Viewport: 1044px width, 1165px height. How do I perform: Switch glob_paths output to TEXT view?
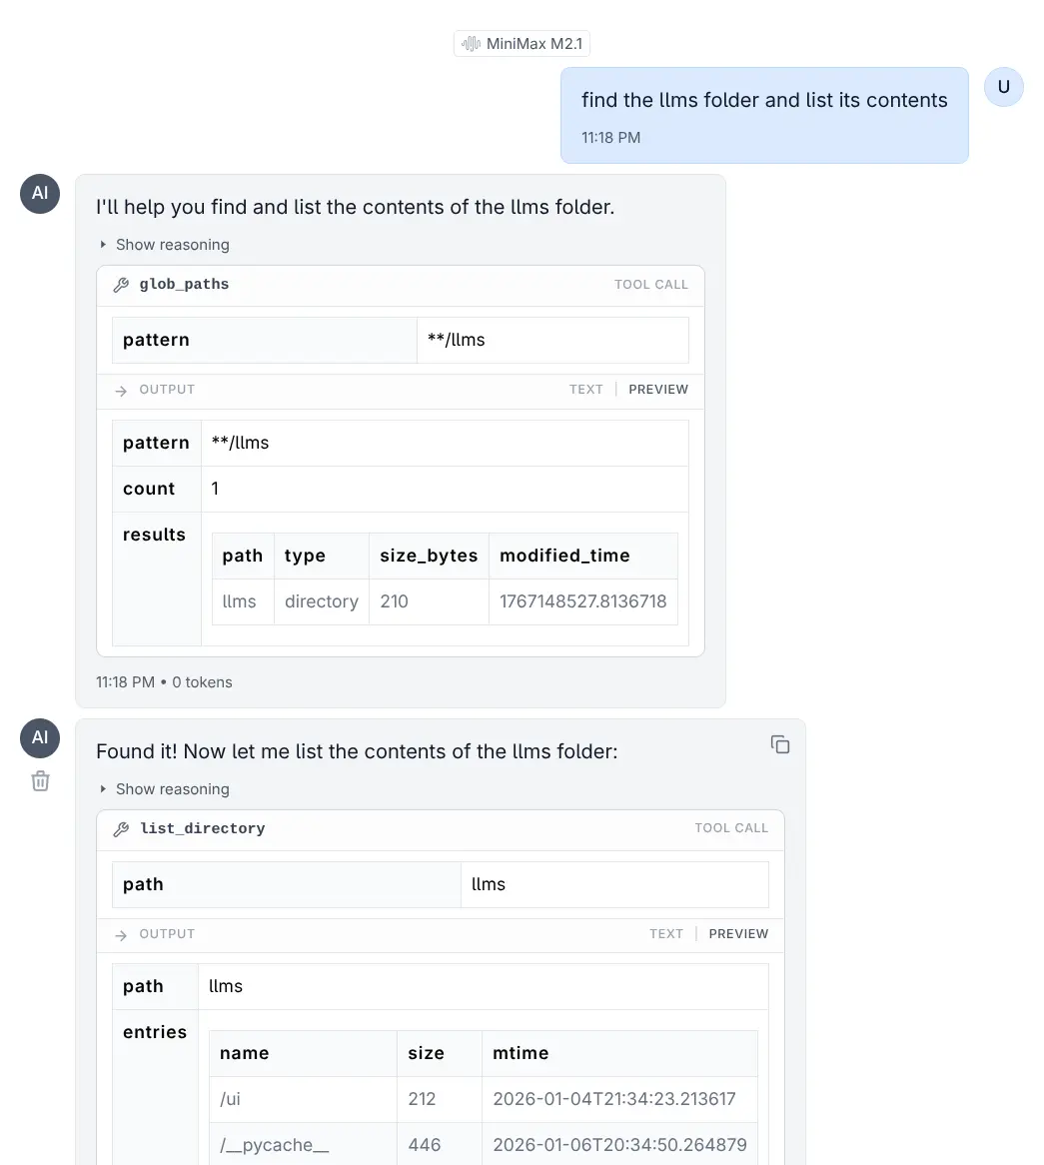(586, 390)
